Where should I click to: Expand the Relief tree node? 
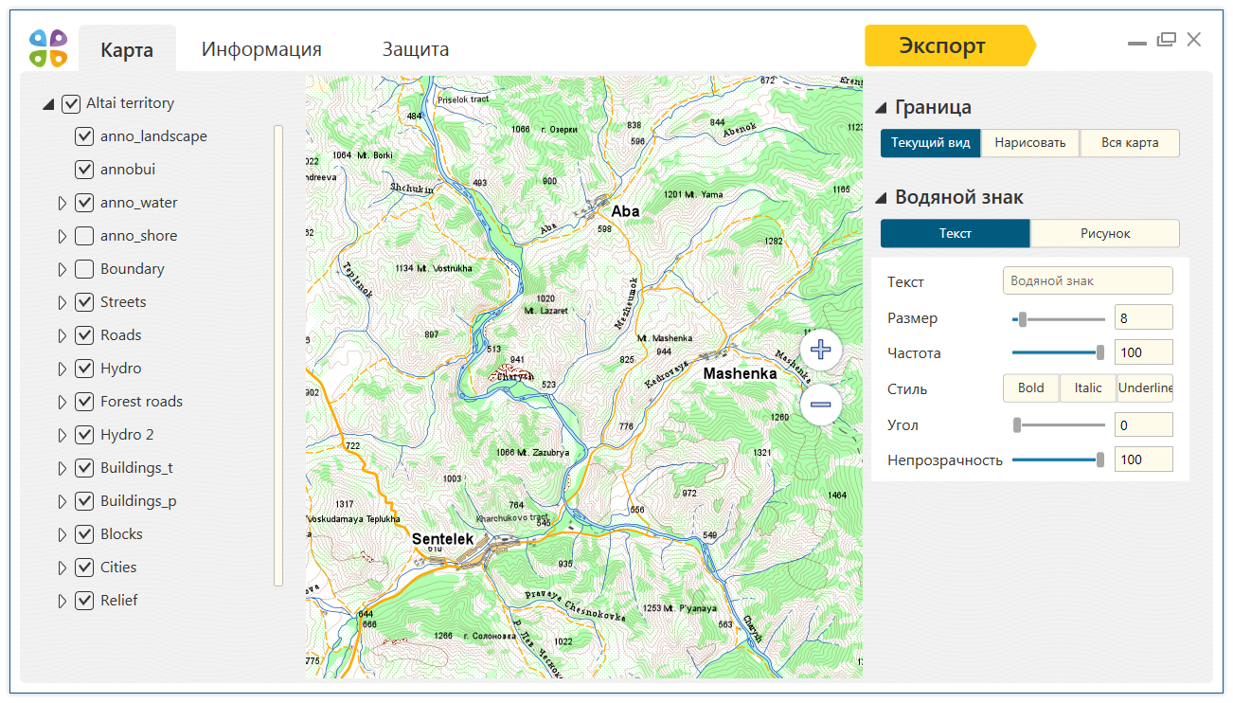63,601
